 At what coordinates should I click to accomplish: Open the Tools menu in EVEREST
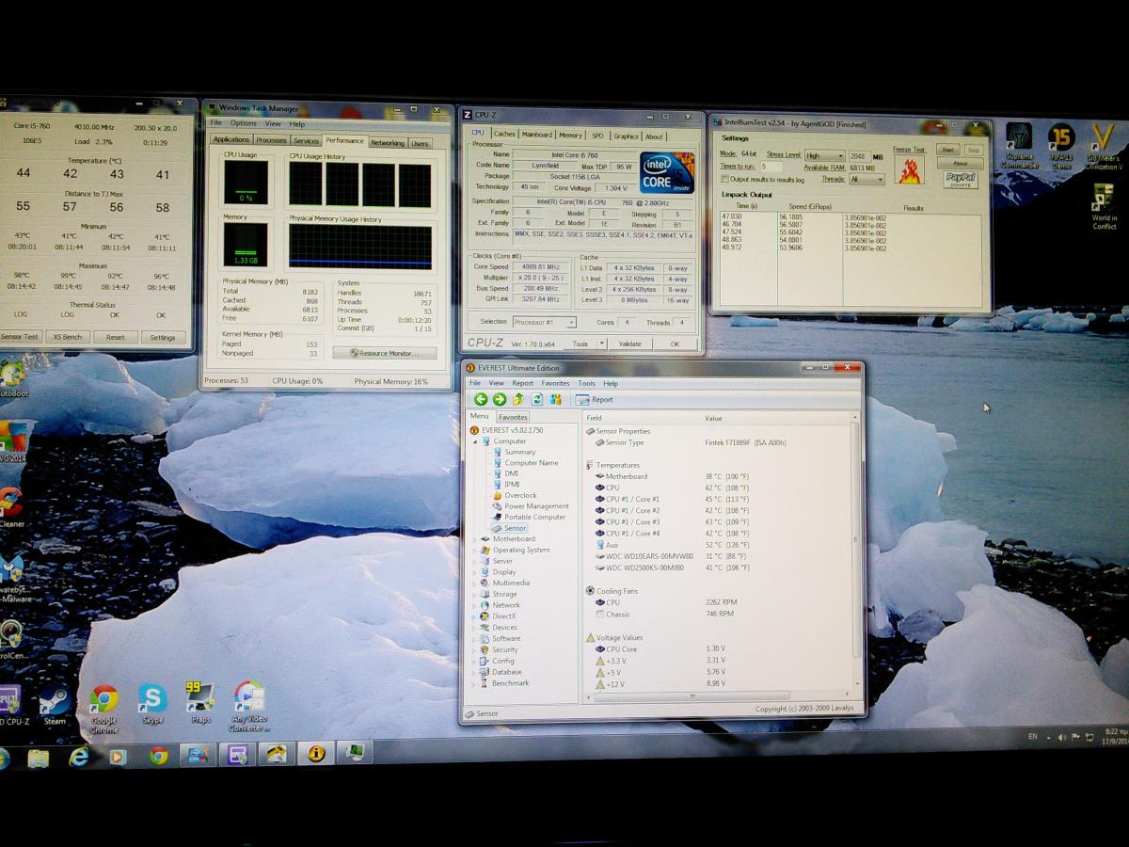586,384
